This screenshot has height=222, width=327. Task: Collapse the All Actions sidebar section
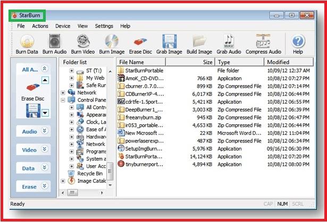44,69
